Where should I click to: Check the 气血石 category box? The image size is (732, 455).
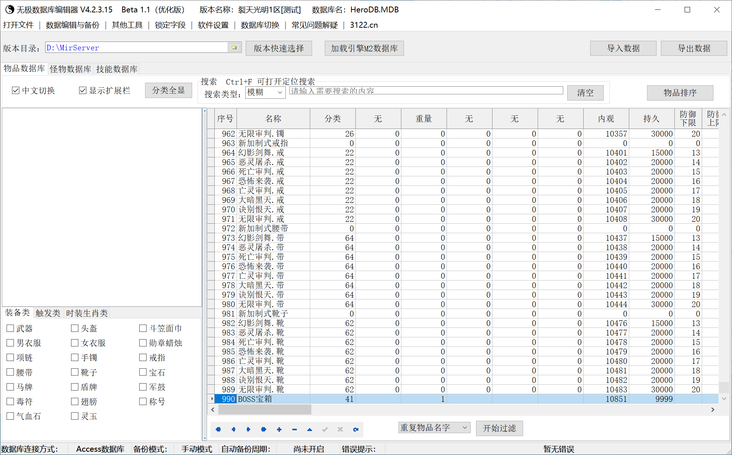click(10, 416)
